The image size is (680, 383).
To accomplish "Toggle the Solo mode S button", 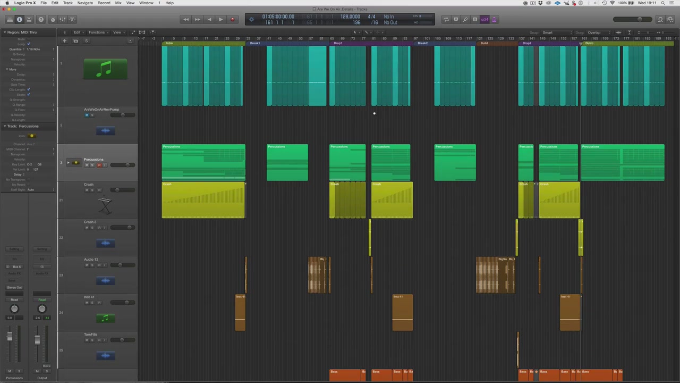I will [x=475, y=20].
